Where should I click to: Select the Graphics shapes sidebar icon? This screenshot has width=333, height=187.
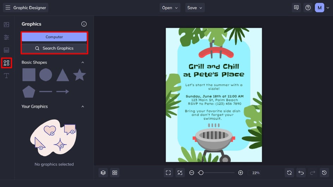(x=6, y=63)
